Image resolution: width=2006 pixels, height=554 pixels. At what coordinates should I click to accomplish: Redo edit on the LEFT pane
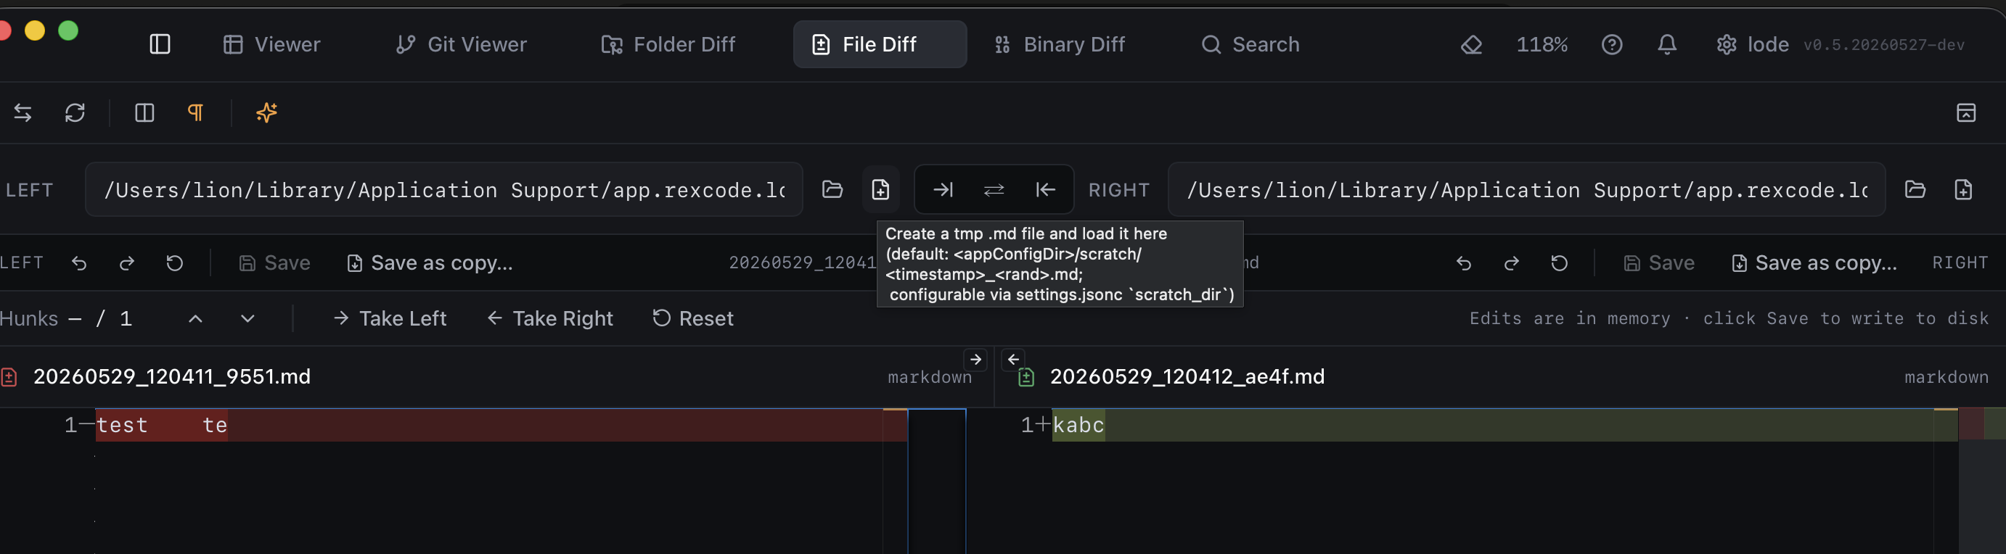[126, 263]
